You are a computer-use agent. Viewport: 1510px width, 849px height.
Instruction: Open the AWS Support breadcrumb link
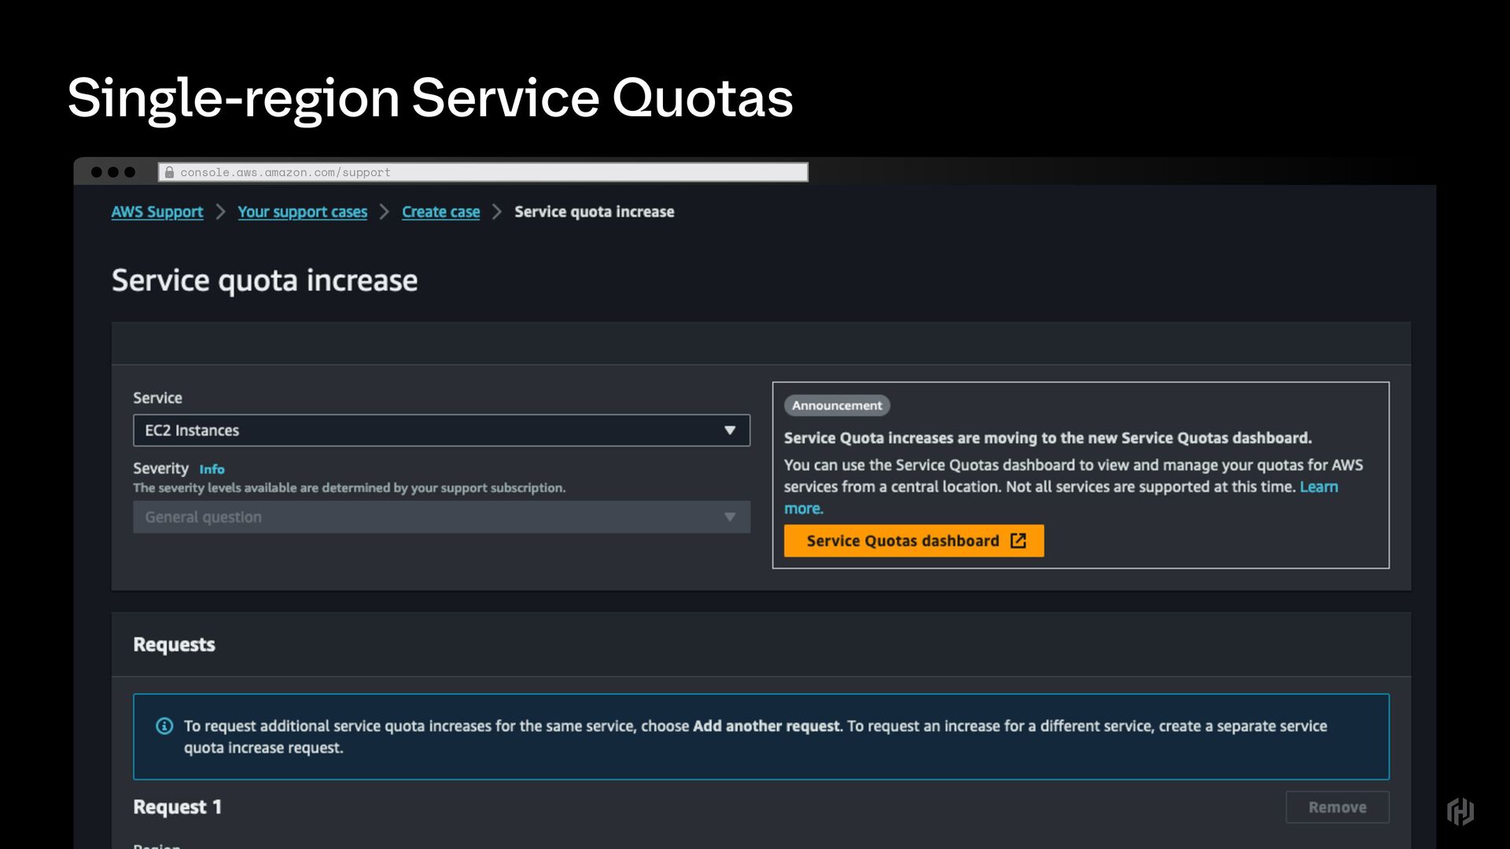(x=157, y=211)
